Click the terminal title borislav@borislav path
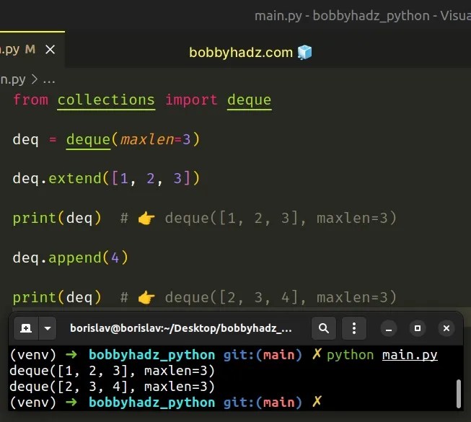 pyautogui.click(x=181, y=328)
